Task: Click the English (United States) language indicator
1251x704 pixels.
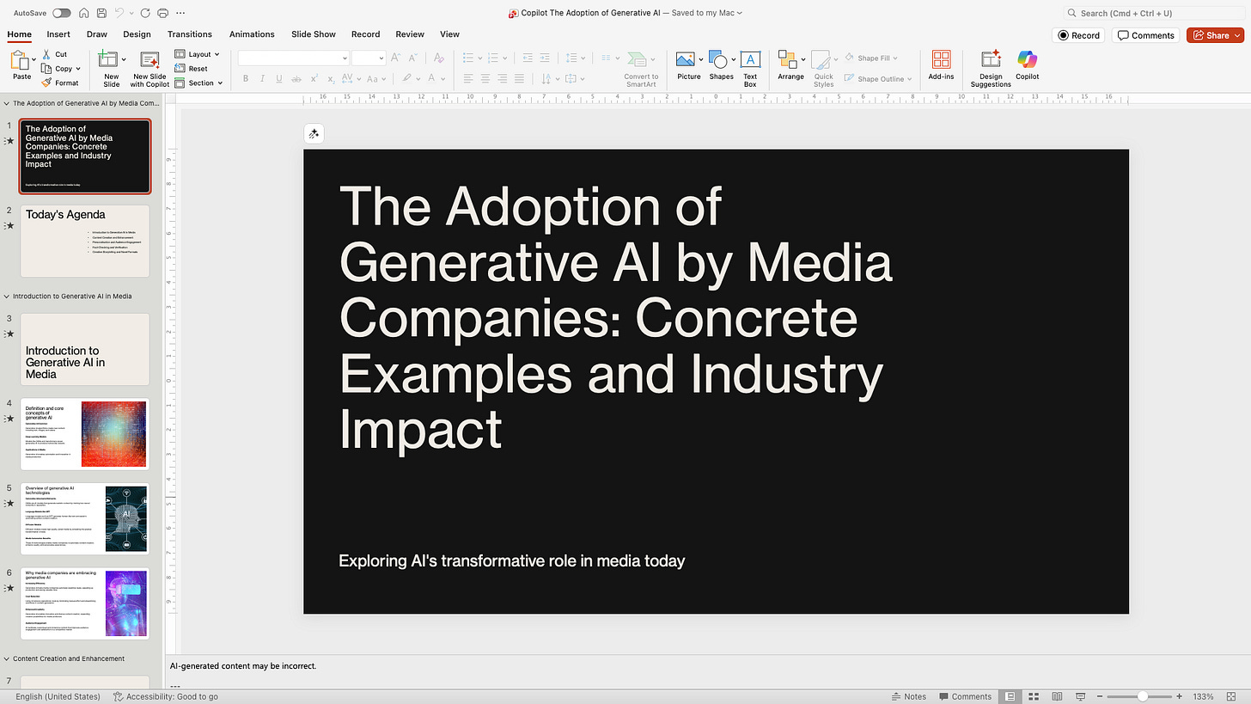Action: click(58, 696)
